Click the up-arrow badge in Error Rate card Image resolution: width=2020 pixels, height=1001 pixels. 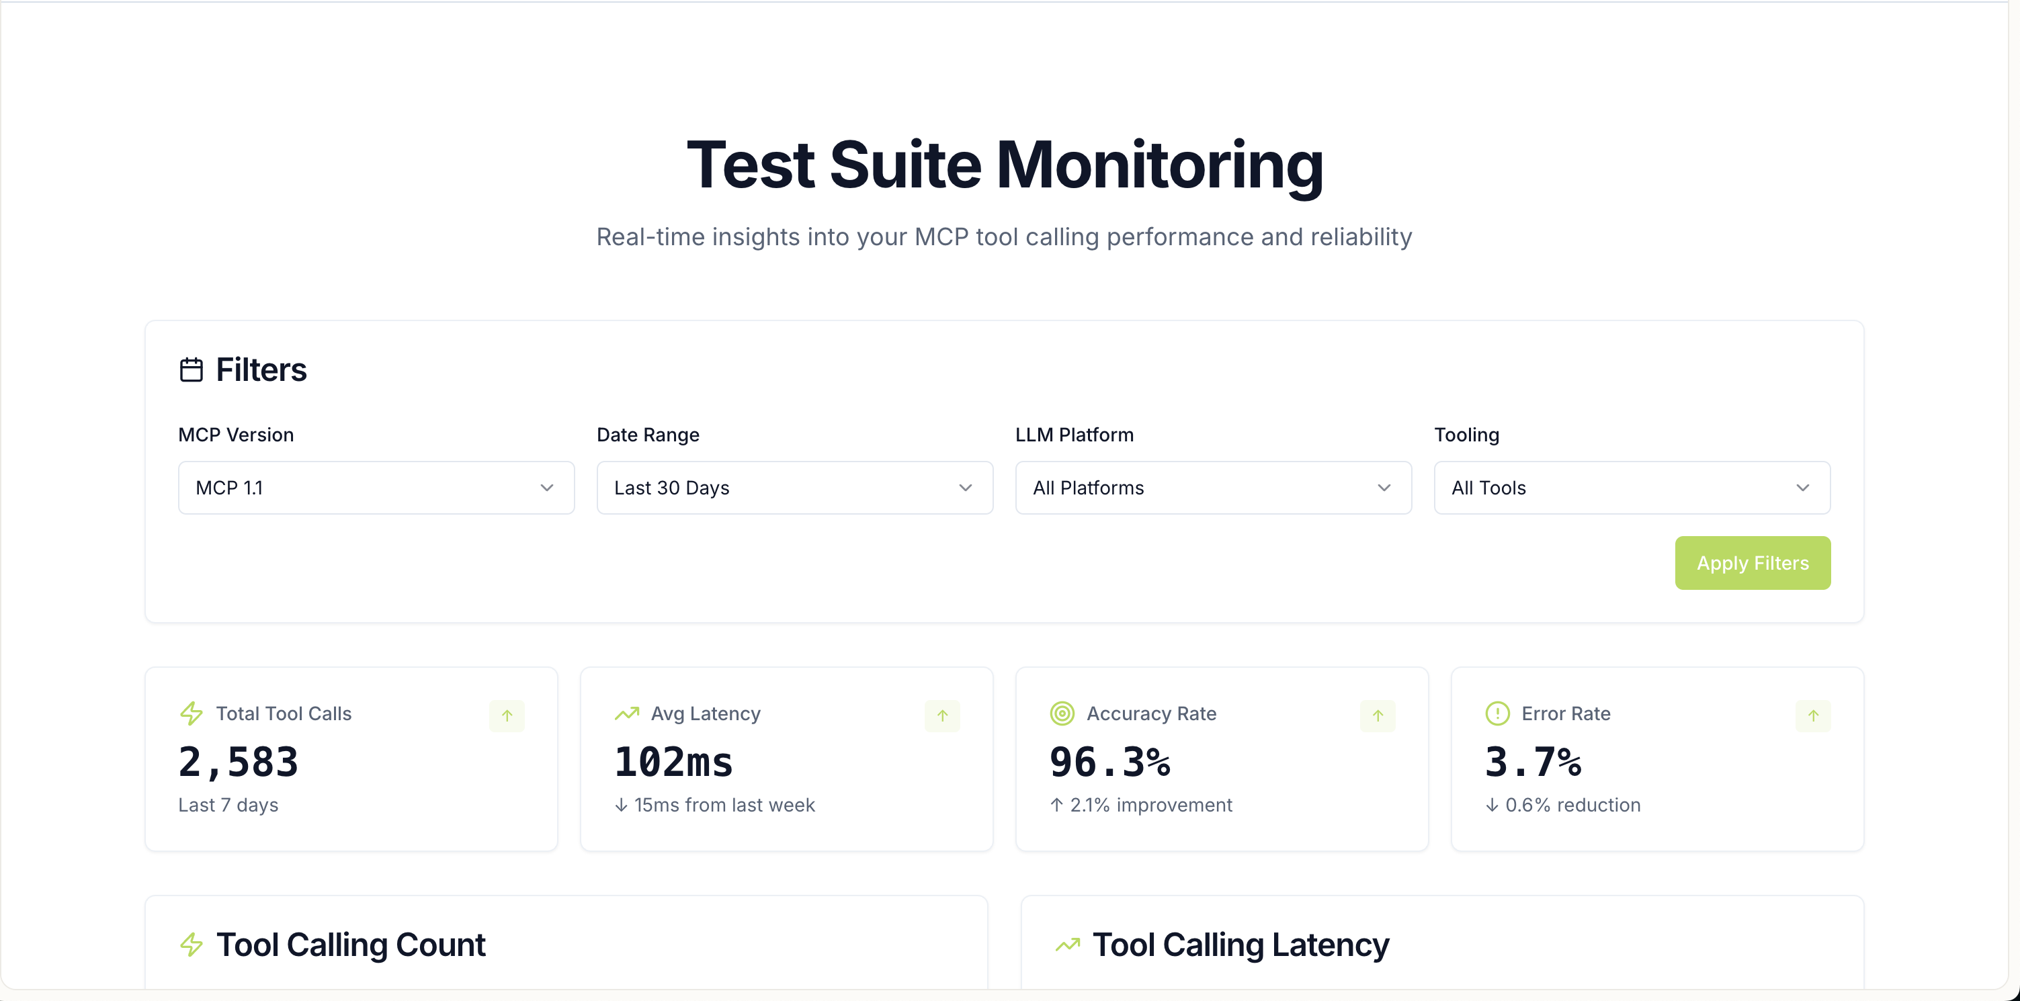tap(1812, 715)
